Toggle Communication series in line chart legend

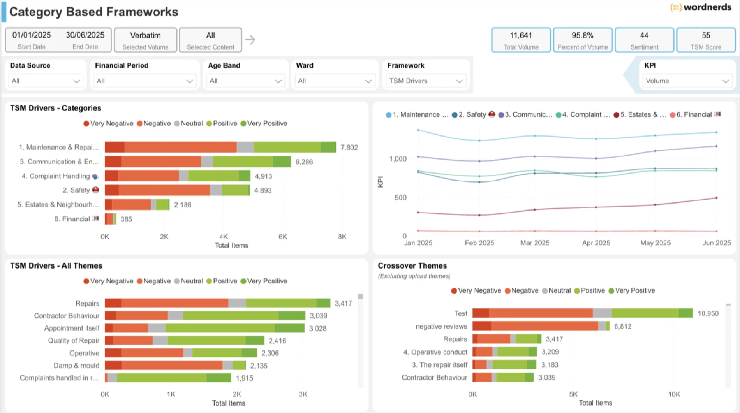(525, 114)
